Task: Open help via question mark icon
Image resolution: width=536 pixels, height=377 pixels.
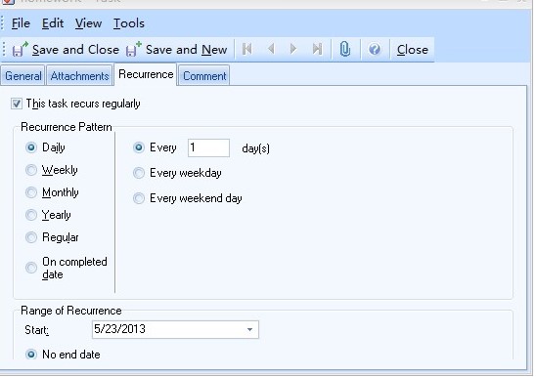Action: (375, 50)
